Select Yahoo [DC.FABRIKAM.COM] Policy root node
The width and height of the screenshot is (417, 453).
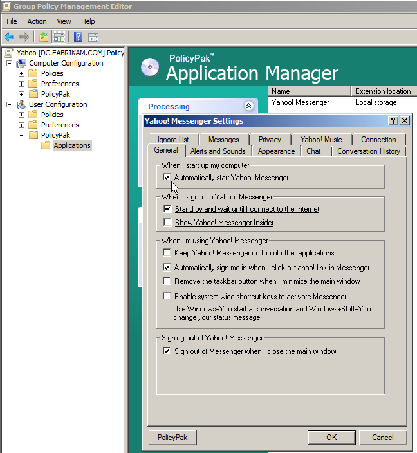coord(71,53)
